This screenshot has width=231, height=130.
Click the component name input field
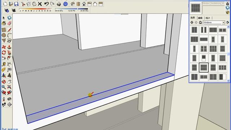point(213,4)
